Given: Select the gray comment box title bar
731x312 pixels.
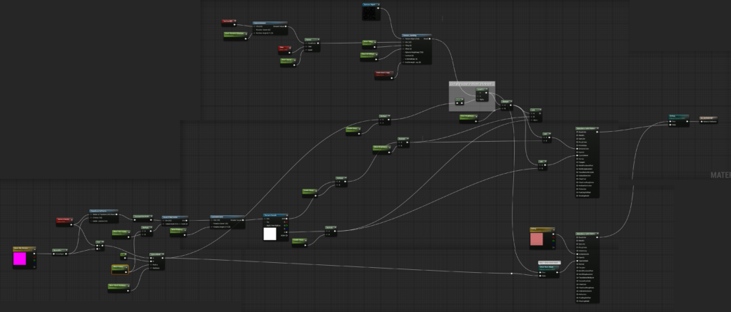Looking at the screenshot, I should point(472,83).
